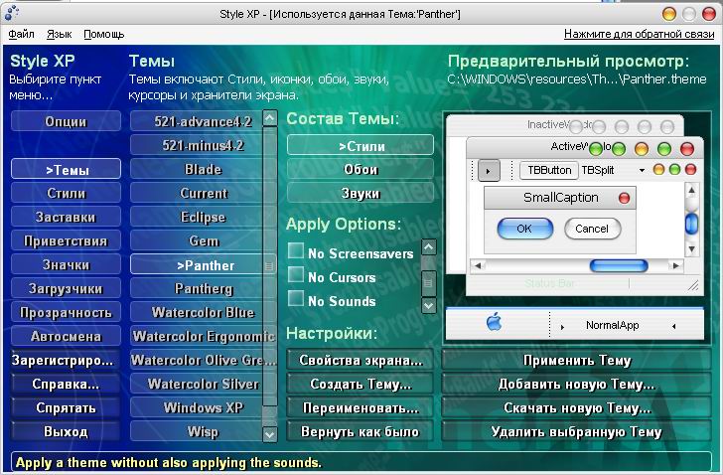Click the Зарегистриро... button
723x475 pixels.
pyautogui.click(x=66, y=360)
